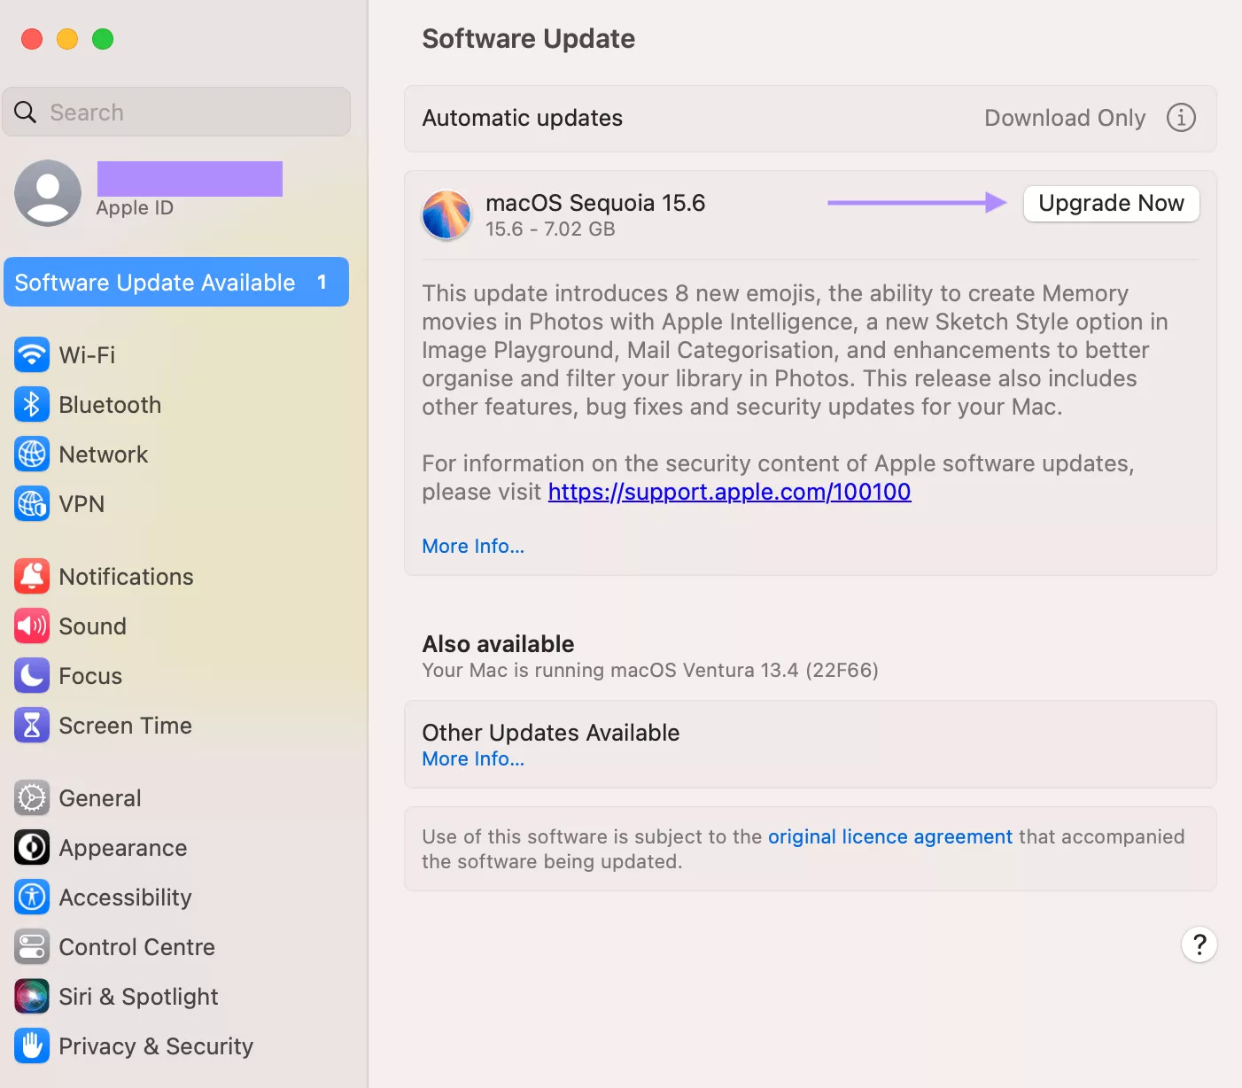This screenshot has width=1242, height=1088.
Task: Go to the Notifications sidebar label
Action: pyautogui.click(x=126, y=577)
